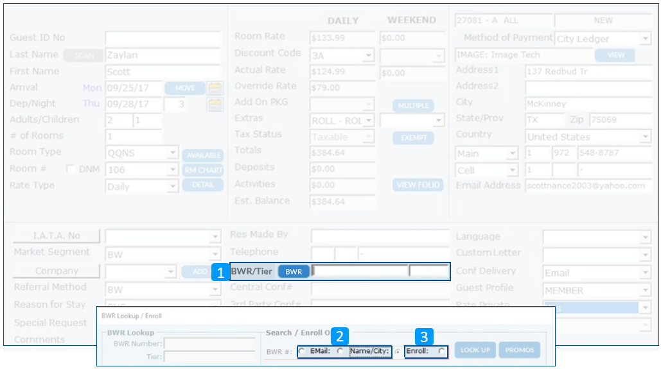Screen dimensions: 661x369
Task: Open the Country dropdown
Action: [x=645, y=137]
